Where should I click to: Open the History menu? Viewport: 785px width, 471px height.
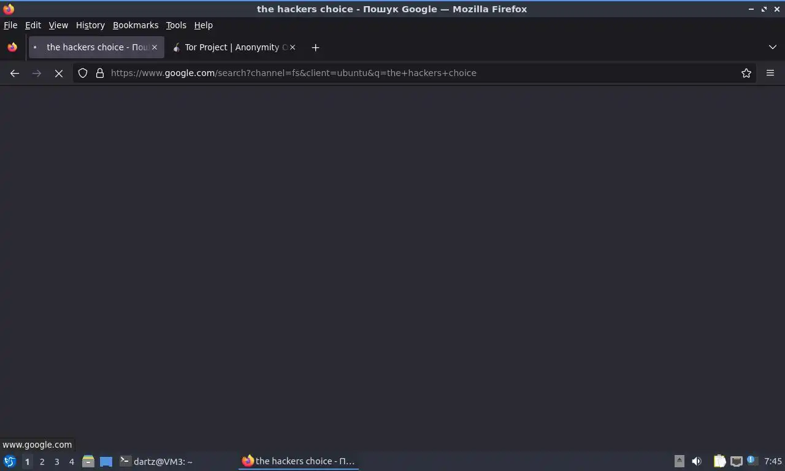click(90, 25)
